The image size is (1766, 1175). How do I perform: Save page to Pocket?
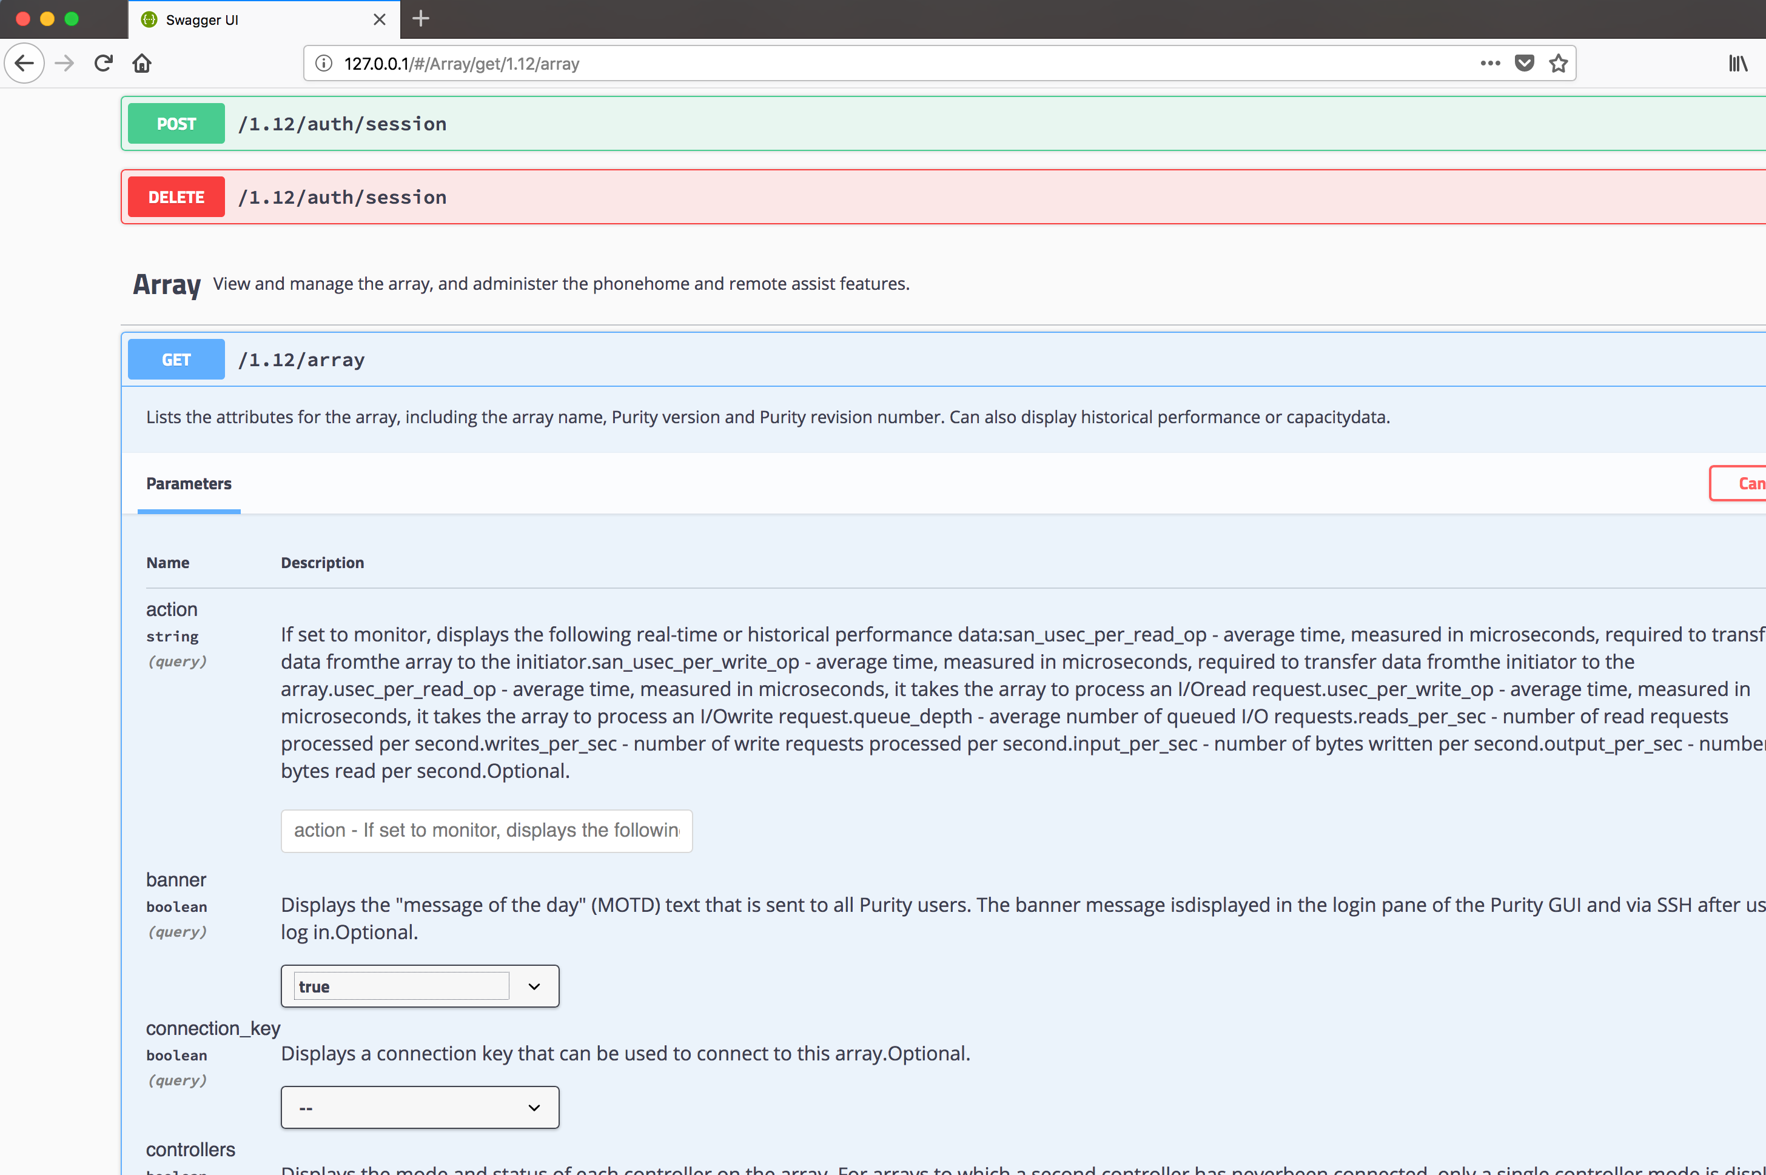1524,64
